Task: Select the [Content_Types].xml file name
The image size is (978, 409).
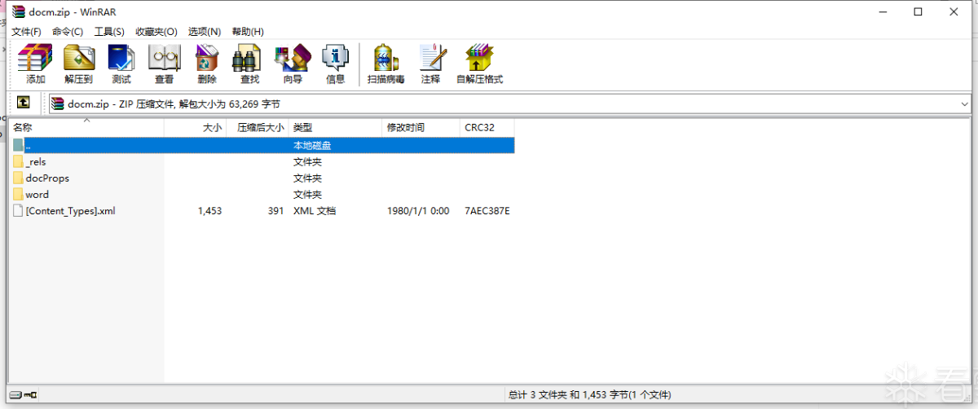Action: coord(71,210)
